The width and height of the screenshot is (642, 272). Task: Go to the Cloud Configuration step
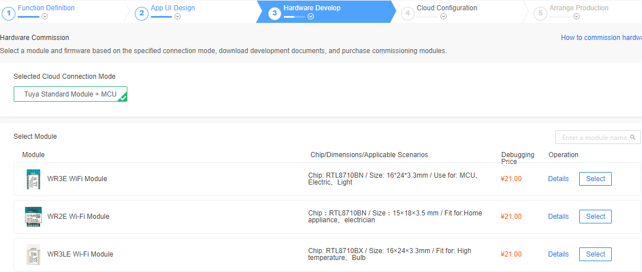click(447, 8)
